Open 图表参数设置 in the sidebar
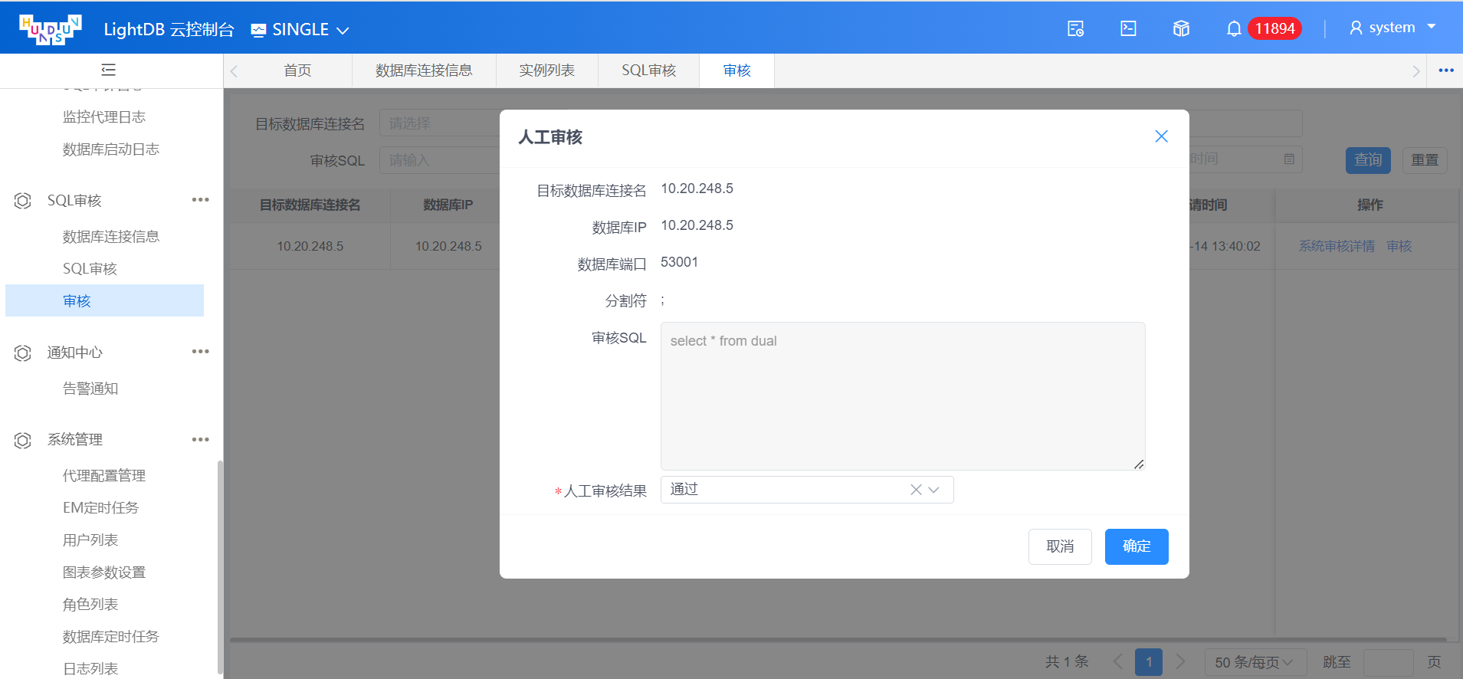Image resolution: width=1463 pixels, height=679 pixels. [x=104, y=572]
